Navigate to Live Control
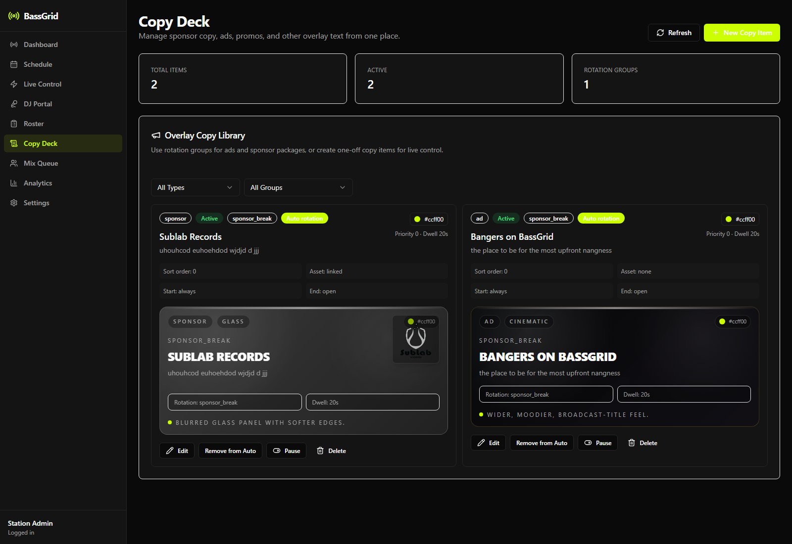This screenshot has width=792, height=544. [x=63, y=84]
